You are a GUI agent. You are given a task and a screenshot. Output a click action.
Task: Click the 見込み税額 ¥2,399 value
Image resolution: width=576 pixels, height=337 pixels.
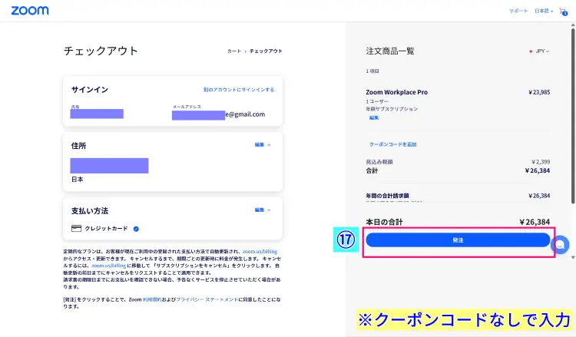click(x=541, y=162)
